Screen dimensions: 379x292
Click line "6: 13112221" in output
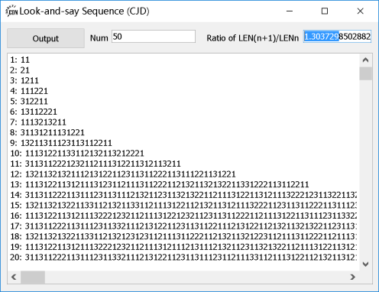[x=34, y=112]
